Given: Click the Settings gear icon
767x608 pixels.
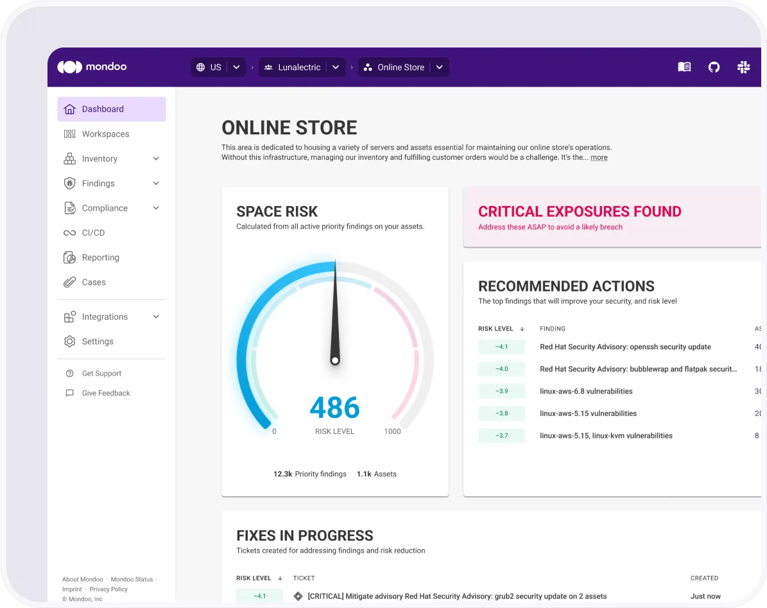Looking at the screenshot, I should [69, 342].
